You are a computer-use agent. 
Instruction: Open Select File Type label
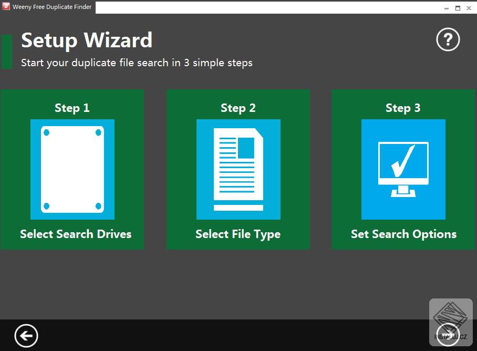pyautogui.click(x=238, y=234)
